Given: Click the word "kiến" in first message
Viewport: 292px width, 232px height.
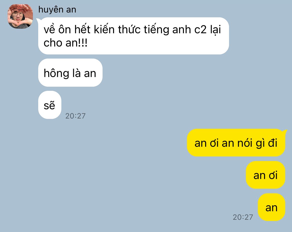Looking at the screenshot, I should [104, 29].
